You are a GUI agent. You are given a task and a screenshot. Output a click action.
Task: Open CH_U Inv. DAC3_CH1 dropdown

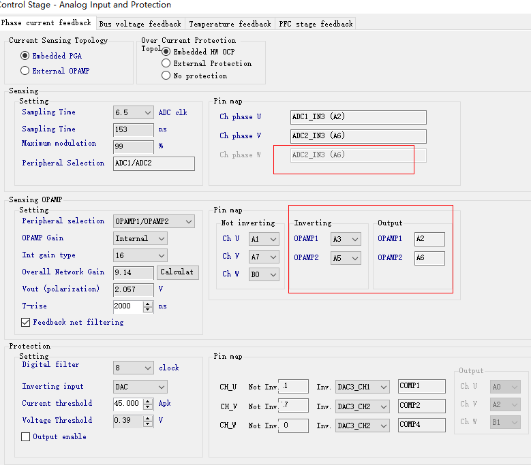(363, 387)
